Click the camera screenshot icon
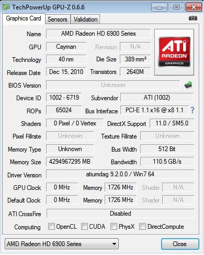This screenshot has width=204, height=255. point(193,18)
